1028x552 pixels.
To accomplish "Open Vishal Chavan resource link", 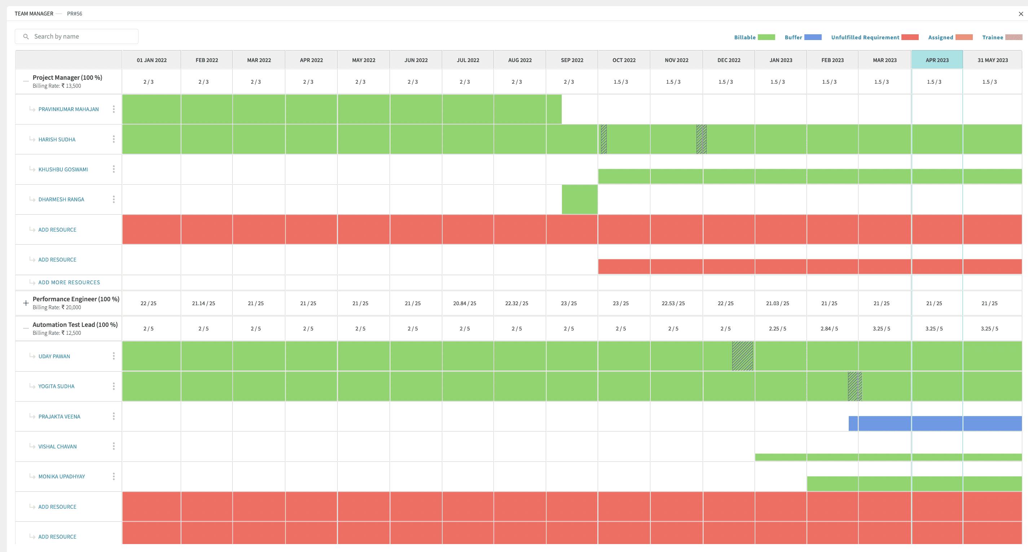I will [x=57, y=446].
